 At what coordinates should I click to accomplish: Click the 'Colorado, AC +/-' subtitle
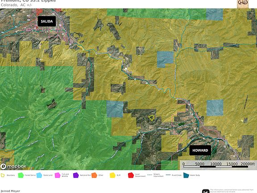(17, 5)
